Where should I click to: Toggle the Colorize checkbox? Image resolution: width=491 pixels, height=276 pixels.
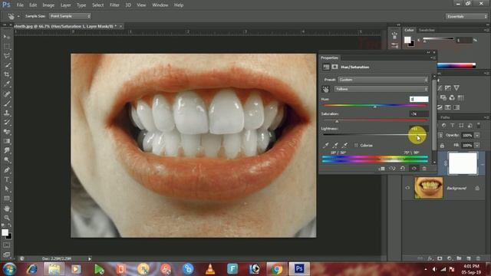click(x=356, y=145)
